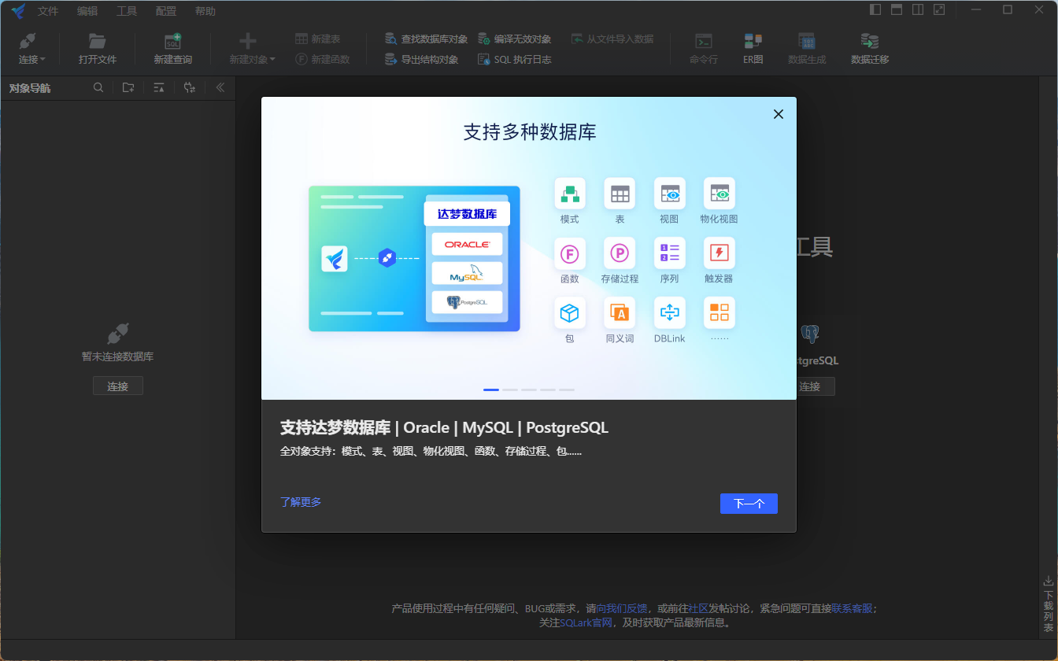This screenshot has width=1058, height=661.
Task: Select the second carousel page indicator
Action: [x=510, y=390]
